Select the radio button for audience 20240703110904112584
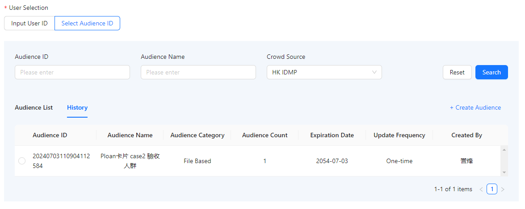The image size is (525, 209). [22, 161]
